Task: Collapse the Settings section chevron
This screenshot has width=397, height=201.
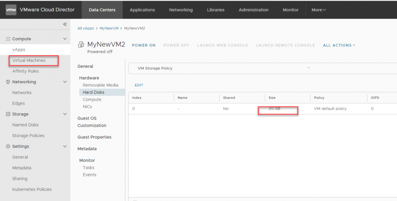Action: click(65, 146)
